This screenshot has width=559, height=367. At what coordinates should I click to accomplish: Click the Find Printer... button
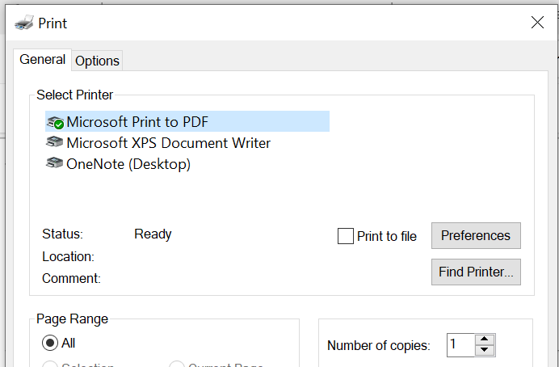[x=476, y=272]
